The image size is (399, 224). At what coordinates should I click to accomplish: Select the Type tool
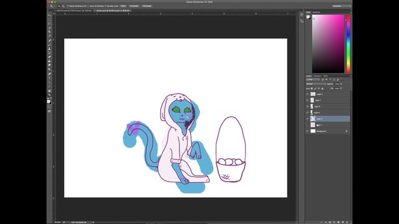pos(49,78)
